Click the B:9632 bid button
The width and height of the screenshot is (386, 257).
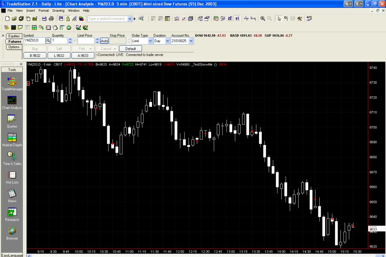tap(35, 55)
